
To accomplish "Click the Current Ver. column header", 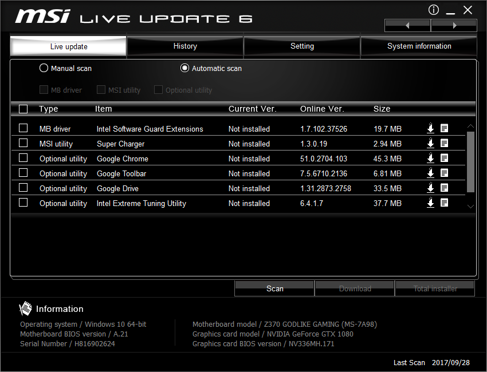I will 252,109.
